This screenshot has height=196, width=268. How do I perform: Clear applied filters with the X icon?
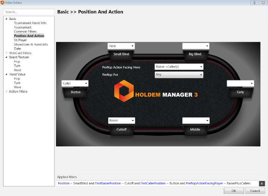pyautogui.click(x=262, y=183)
